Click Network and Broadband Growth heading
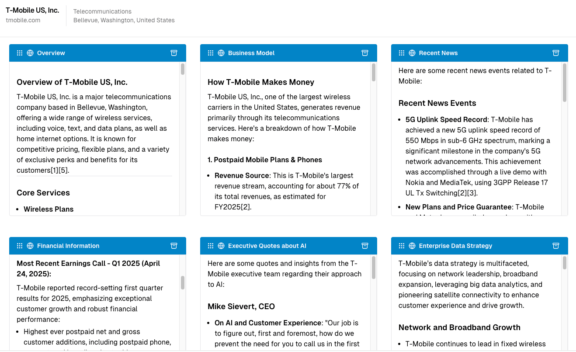Image resolution: width=576 pixels, height=352 pixels. coord(459,328)
